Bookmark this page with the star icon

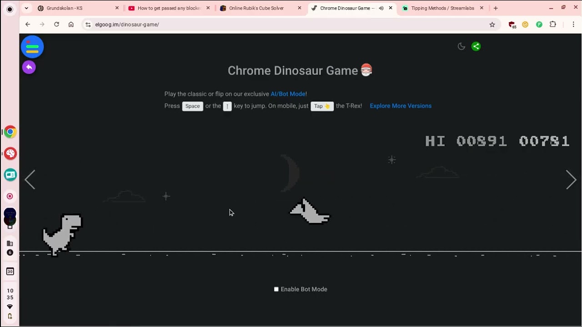pyautogui.click(x=492, y=25)
